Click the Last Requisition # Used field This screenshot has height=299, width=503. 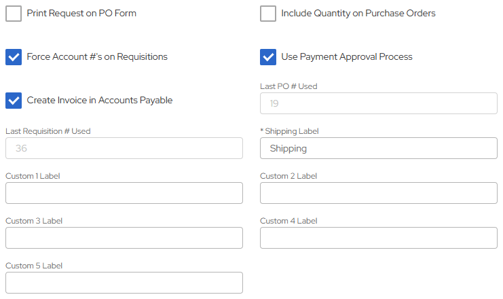click(124, 148)
